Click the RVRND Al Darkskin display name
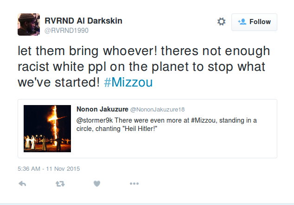The height and width of the screenshot is (205, 294). tap(83, 21)
